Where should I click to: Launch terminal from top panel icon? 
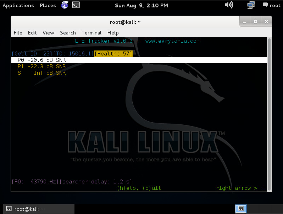(76, 5)
